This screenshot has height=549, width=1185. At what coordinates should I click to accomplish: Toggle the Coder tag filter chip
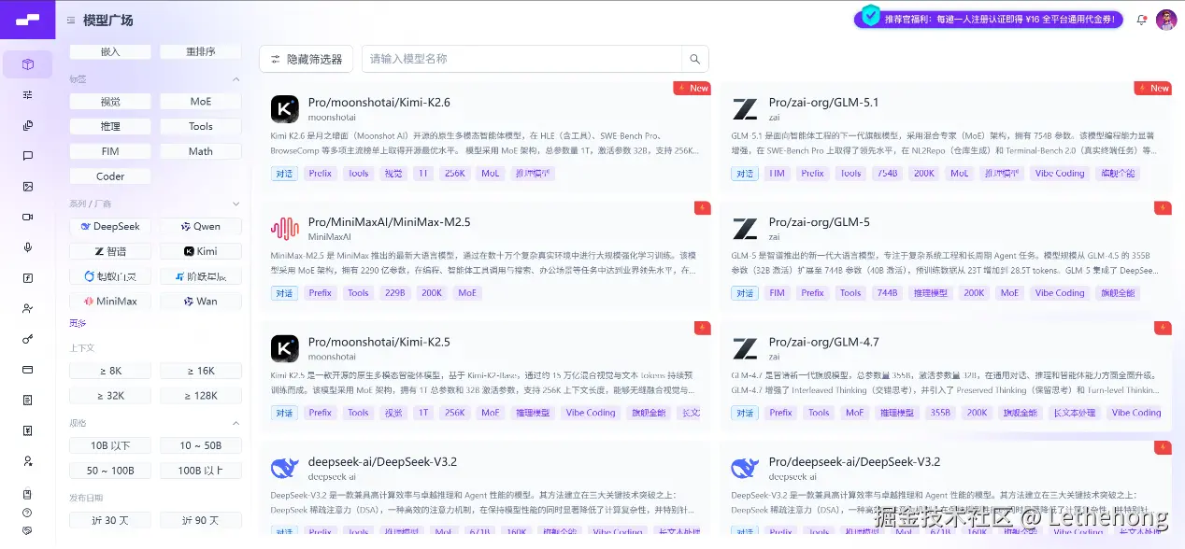(110, 176)
